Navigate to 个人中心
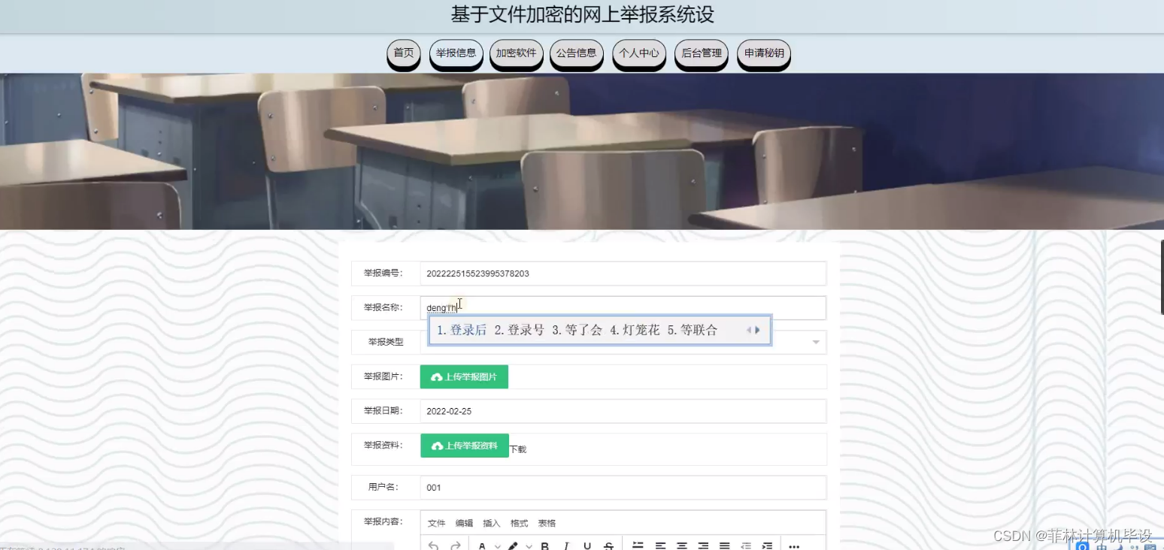Screen dimensions: 1164x550 click(638, 53)
